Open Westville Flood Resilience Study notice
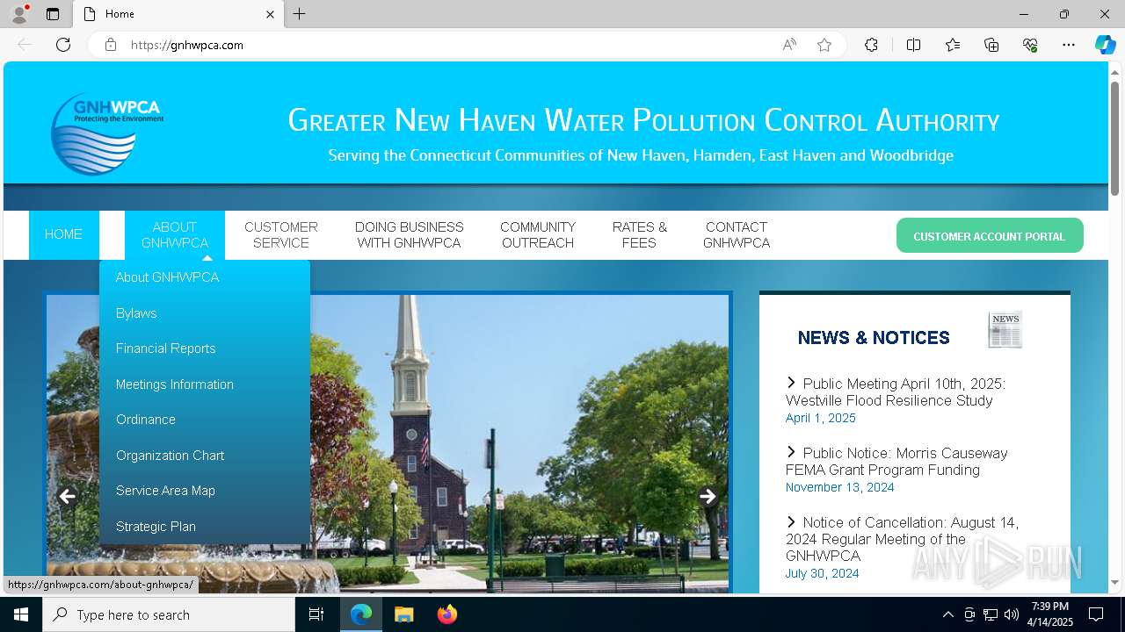 coord(896,391)
